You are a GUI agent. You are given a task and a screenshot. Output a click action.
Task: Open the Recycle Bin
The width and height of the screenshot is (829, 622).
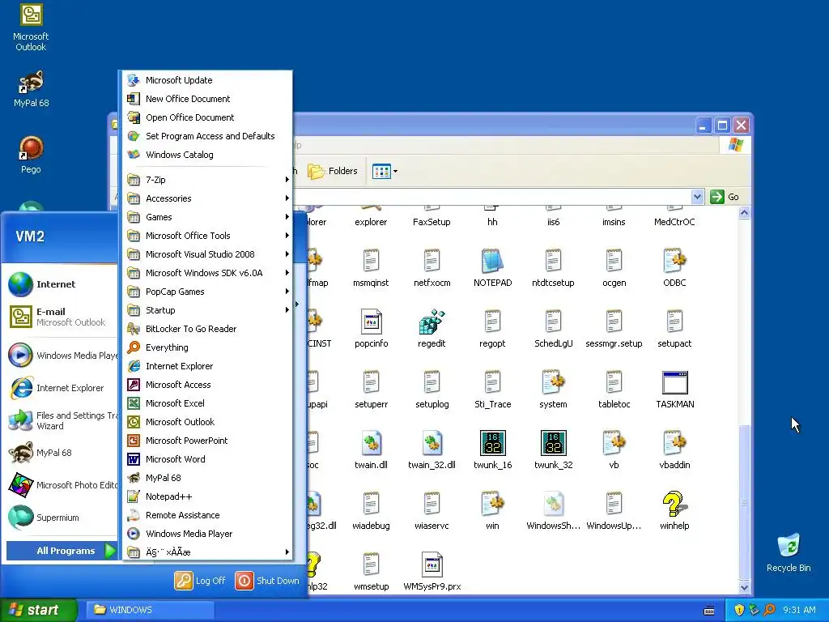pyautogui.click(x=789, y=552)
